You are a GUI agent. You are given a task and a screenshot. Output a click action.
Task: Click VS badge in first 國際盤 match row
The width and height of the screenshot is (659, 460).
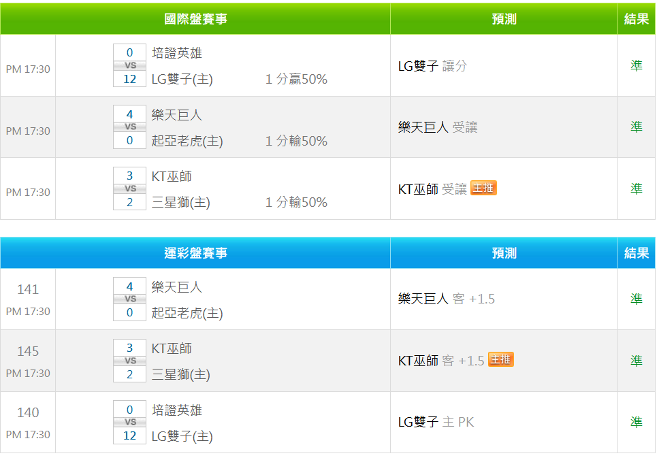129,65
